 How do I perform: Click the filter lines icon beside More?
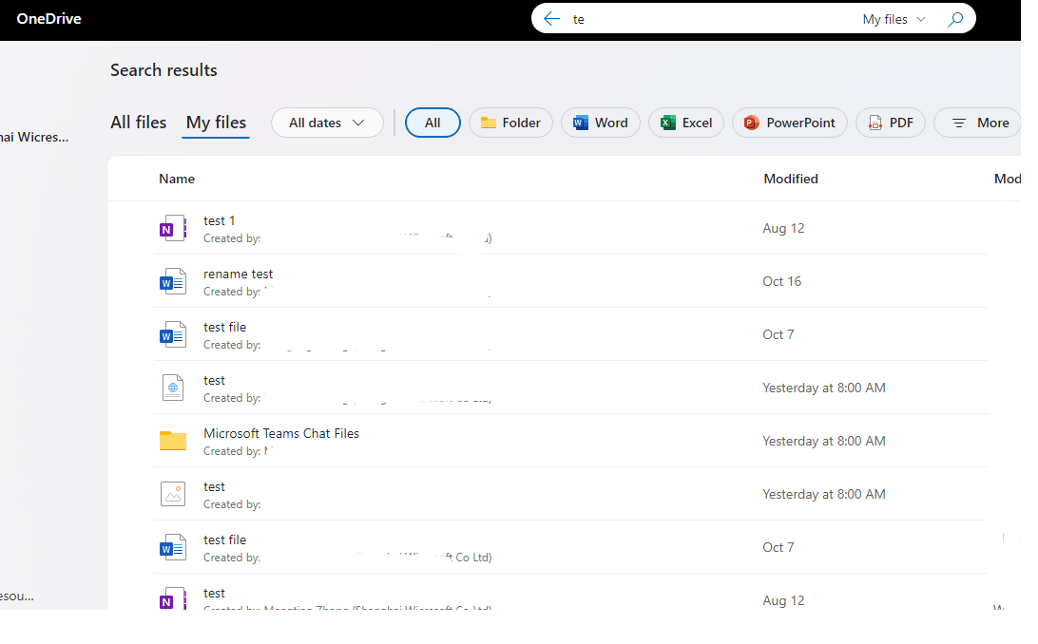(958, 123)
